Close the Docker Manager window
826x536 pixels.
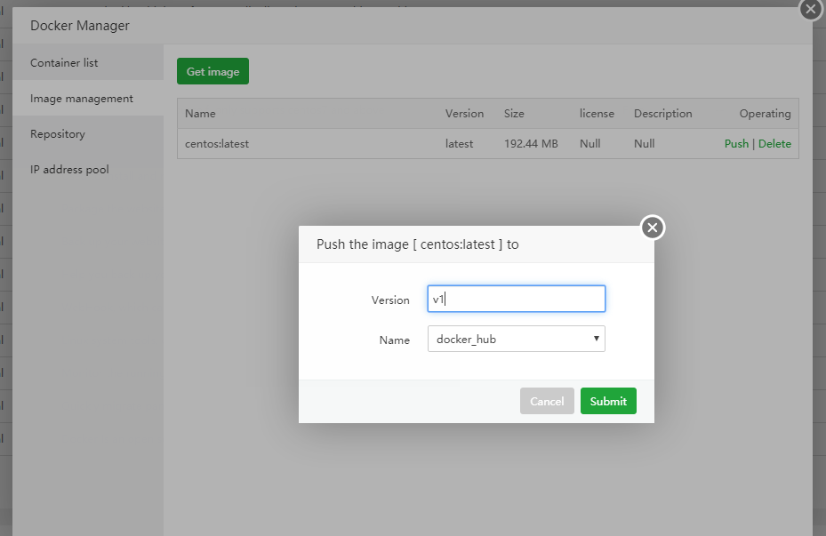pyautogui.click(x=809, y=9)
